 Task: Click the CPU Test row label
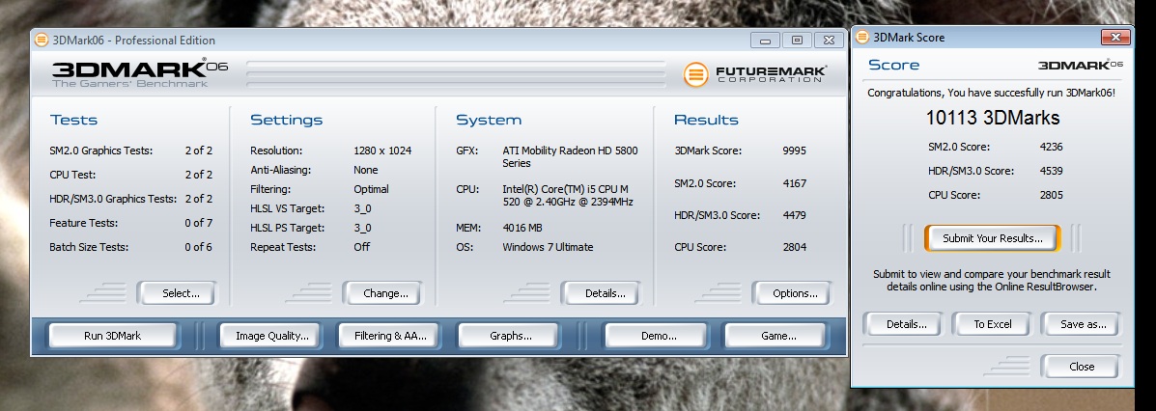[x=72, y=175]
